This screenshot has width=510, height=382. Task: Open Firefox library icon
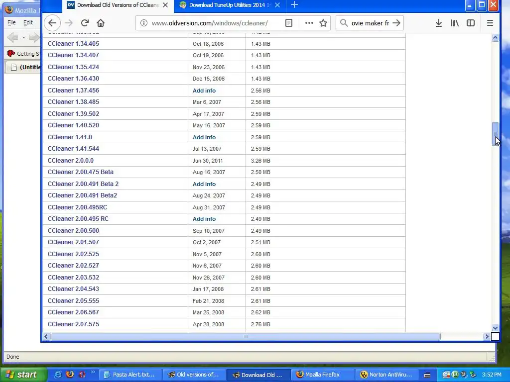[x=455, y=23]
